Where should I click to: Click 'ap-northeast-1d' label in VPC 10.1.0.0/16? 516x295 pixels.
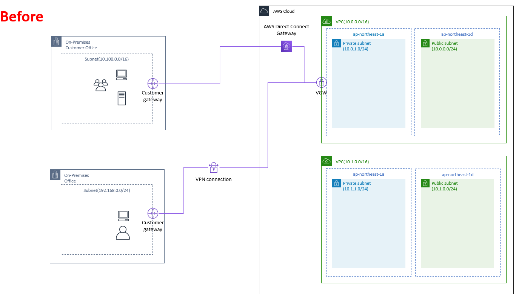(x=458, y=175)
